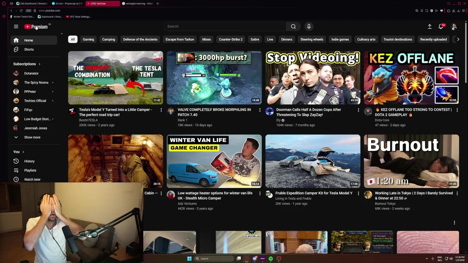Viewport: 468px width, 263px height.
Task: Reload the page in browser toolbar
Action: [21, 11]
